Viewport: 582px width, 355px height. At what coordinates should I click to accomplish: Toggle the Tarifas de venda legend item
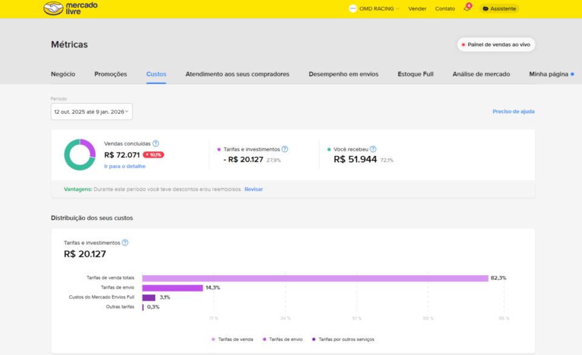(232, 339)
